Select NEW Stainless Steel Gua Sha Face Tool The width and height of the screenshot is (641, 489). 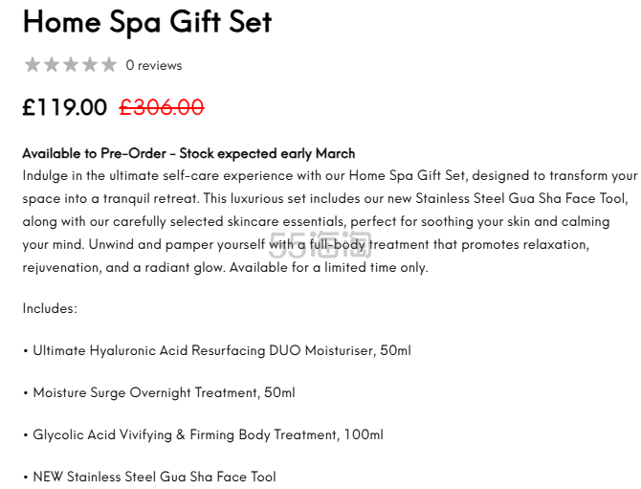click(155, 477)
